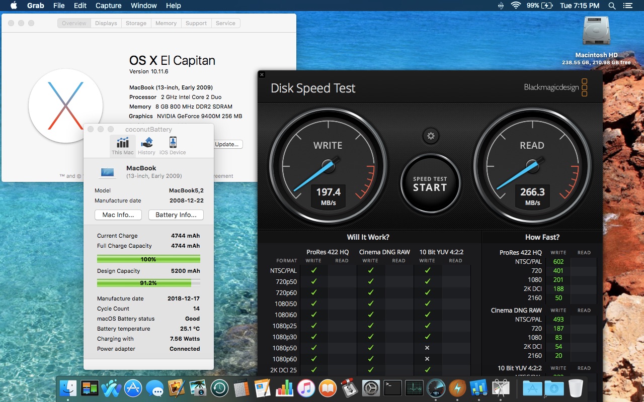The width and height of the screenshot is (644, 402).
Task: Open Numbers from the dock
Action: tap(284, 388)
